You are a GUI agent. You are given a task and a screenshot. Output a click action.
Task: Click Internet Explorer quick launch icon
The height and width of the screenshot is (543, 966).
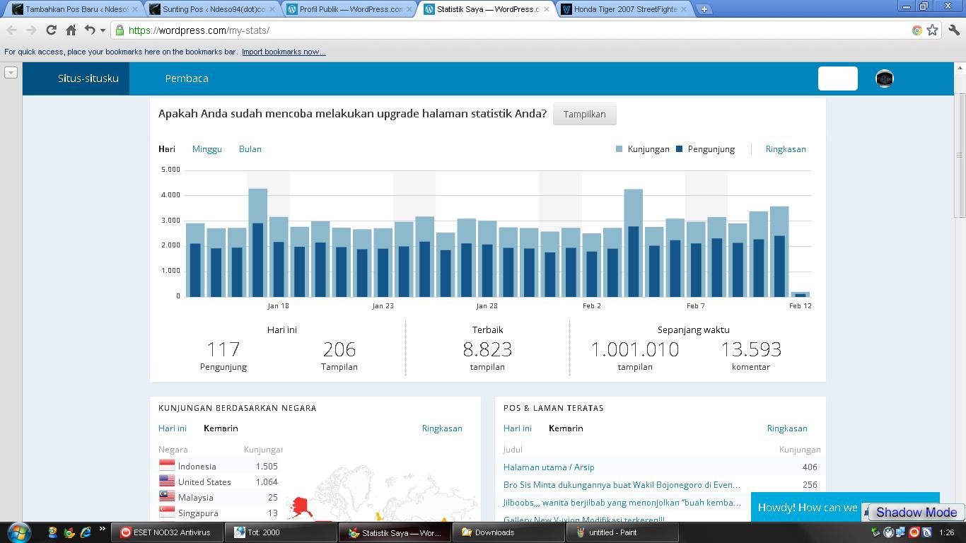(86, 532)
